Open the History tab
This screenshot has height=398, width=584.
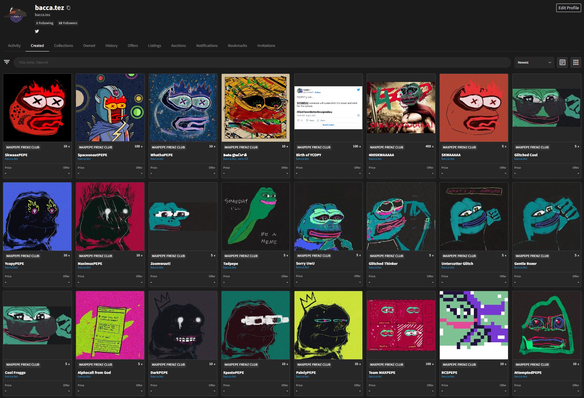(112, 45)
